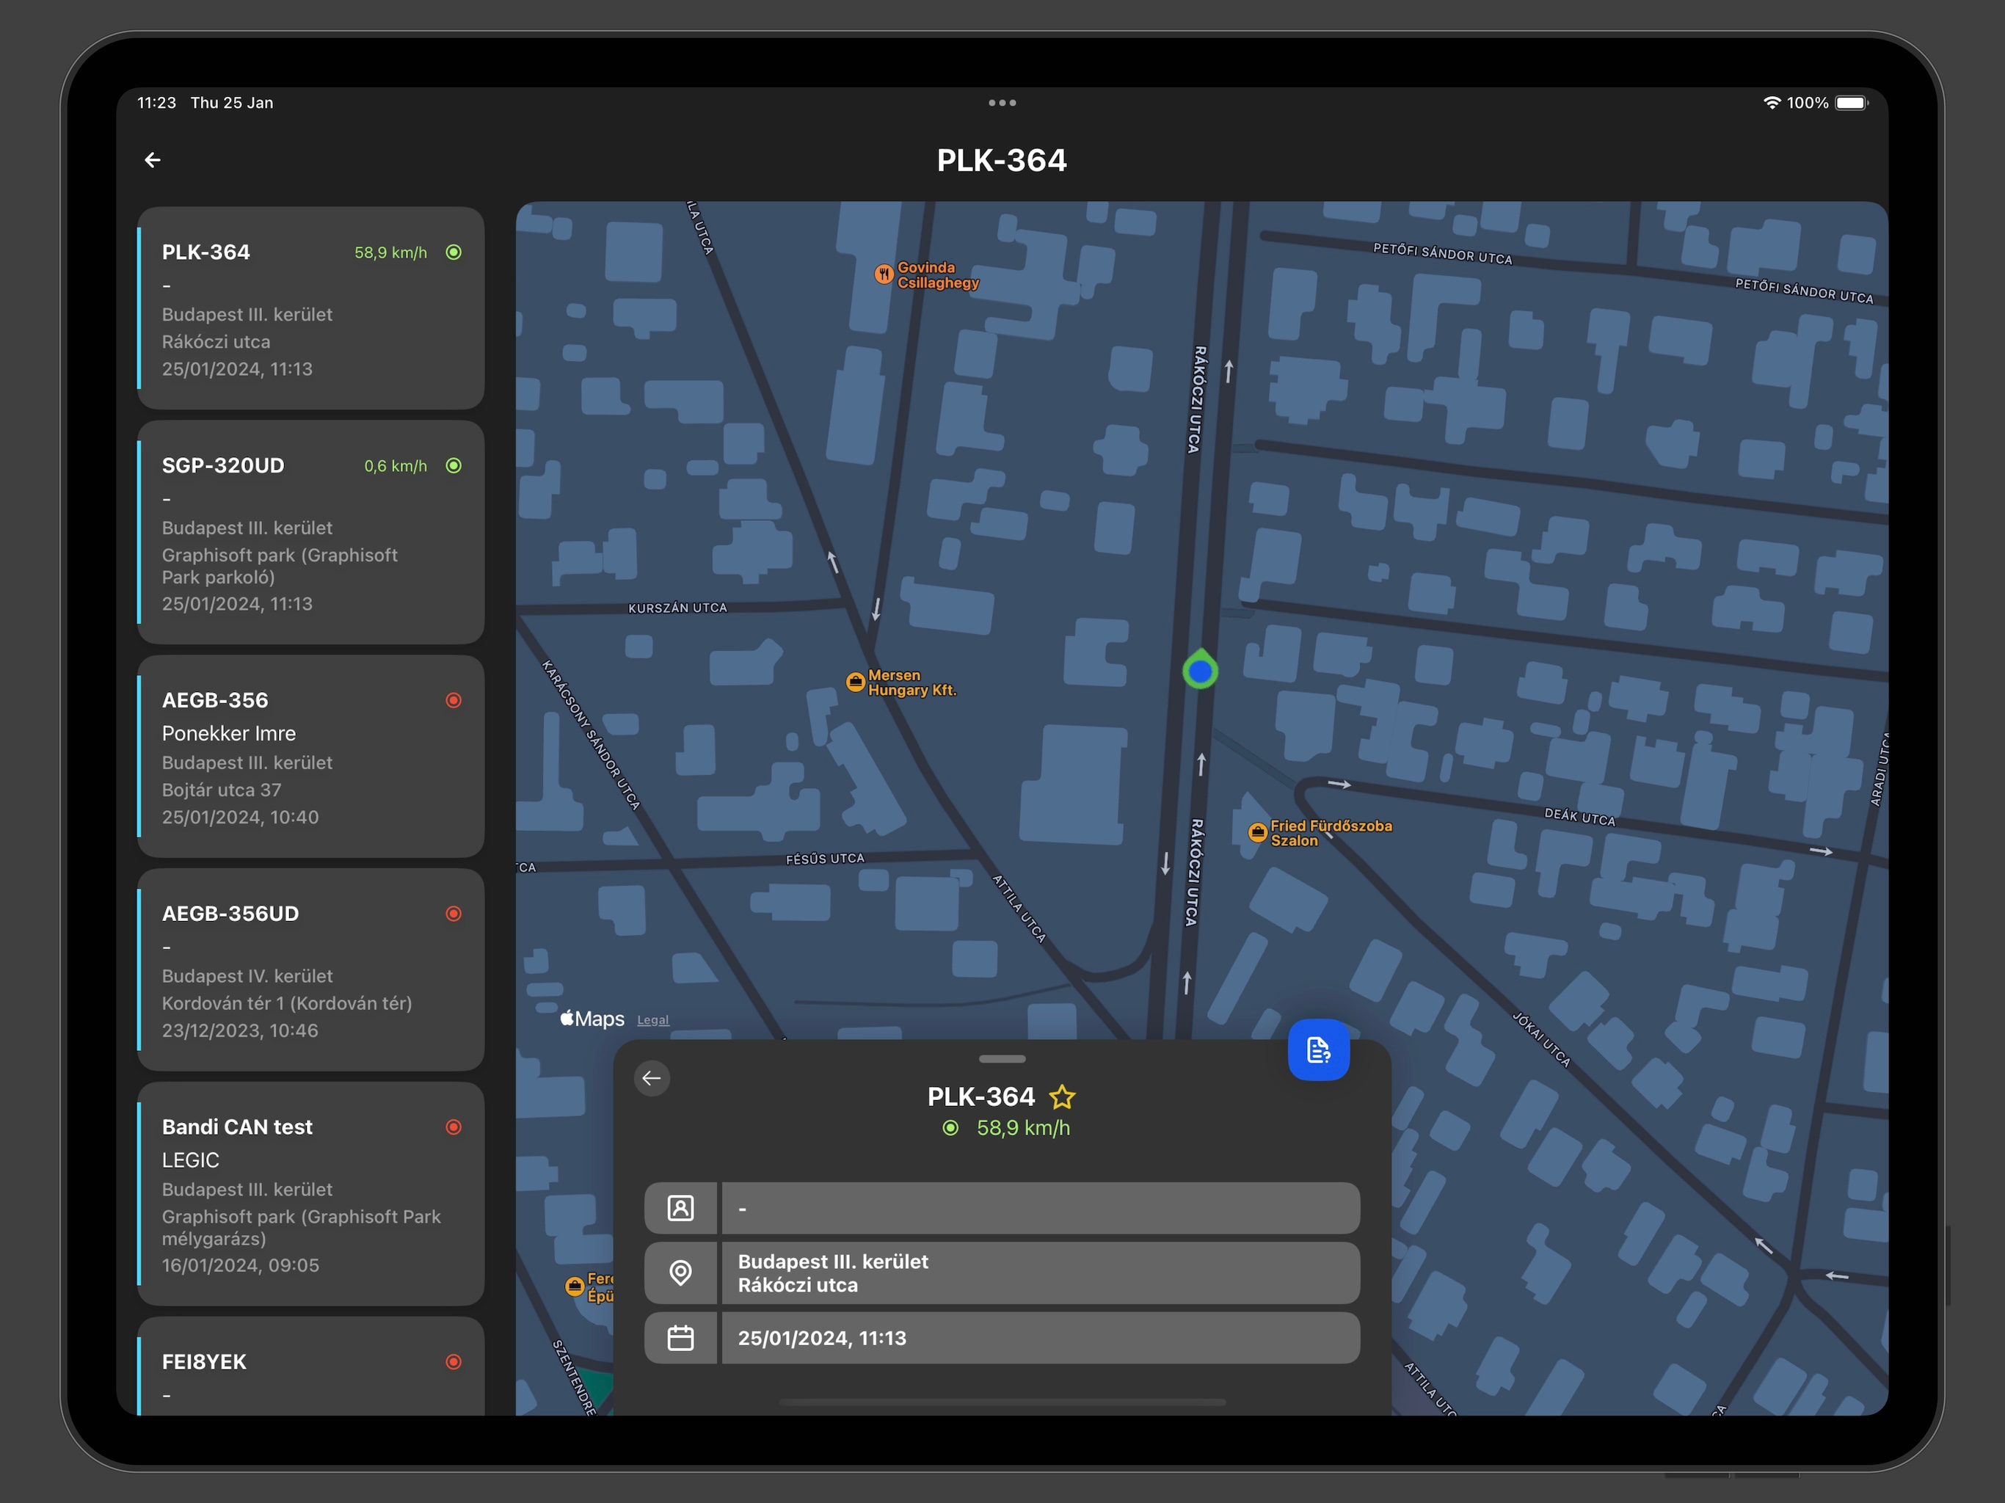Tap the detail panel drag handle
This screenshot has width=2005, height=1503.
click(x=1002, y=1059)
